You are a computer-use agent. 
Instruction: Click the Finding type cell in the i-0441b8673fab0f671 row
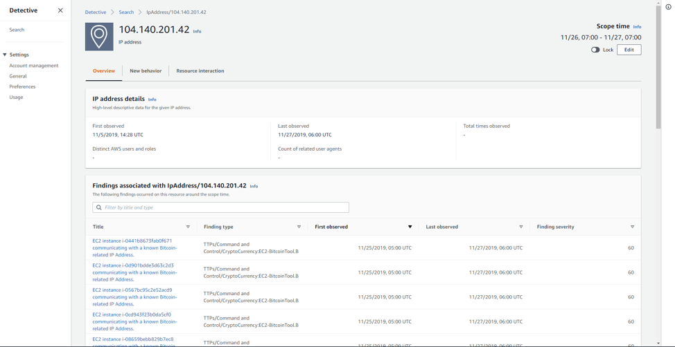(x=252, y=247)
